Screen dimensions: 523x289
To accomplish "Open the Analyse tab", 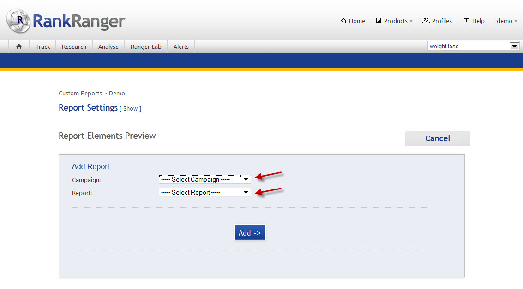I will pyautogui.click(x=108, y=47).
